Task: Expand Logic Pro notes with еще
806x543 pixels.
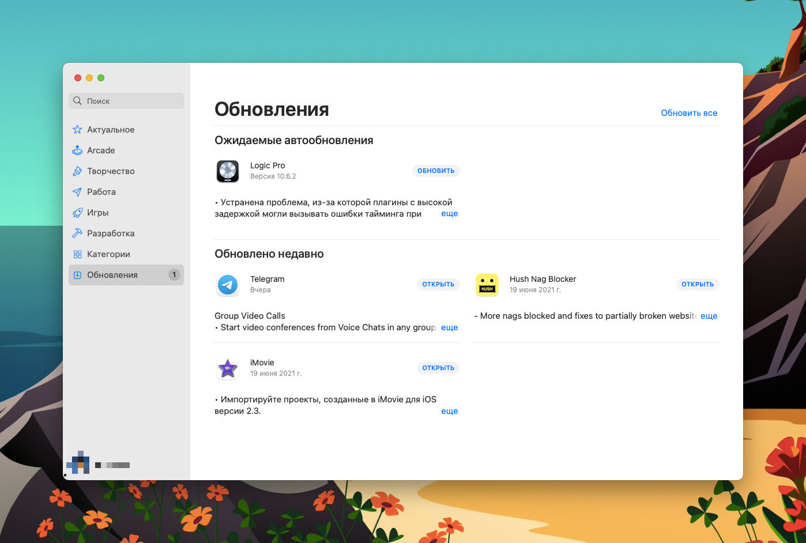Action: (x=450, y=213)
